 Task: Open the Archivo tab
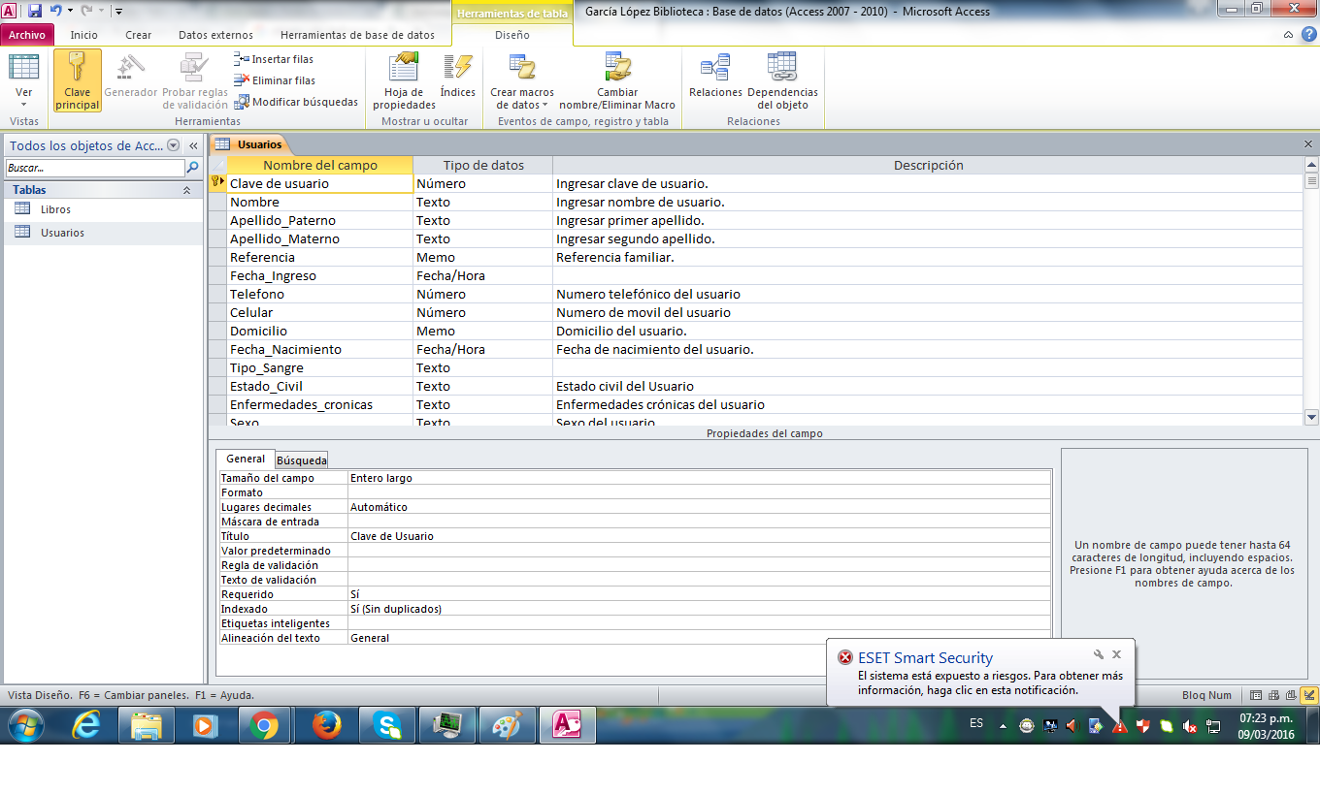(x=27, y=35)
